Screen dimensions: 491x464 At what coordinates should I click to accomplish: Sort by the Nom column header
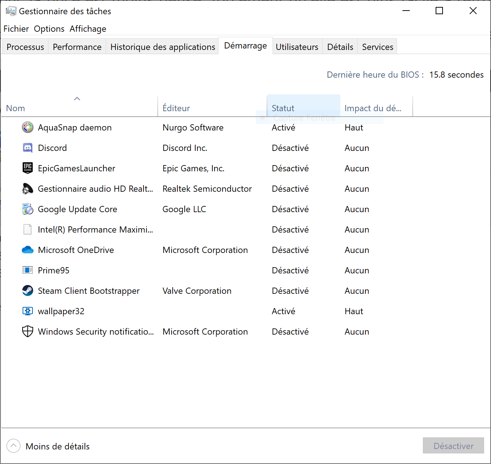[79, 106]
